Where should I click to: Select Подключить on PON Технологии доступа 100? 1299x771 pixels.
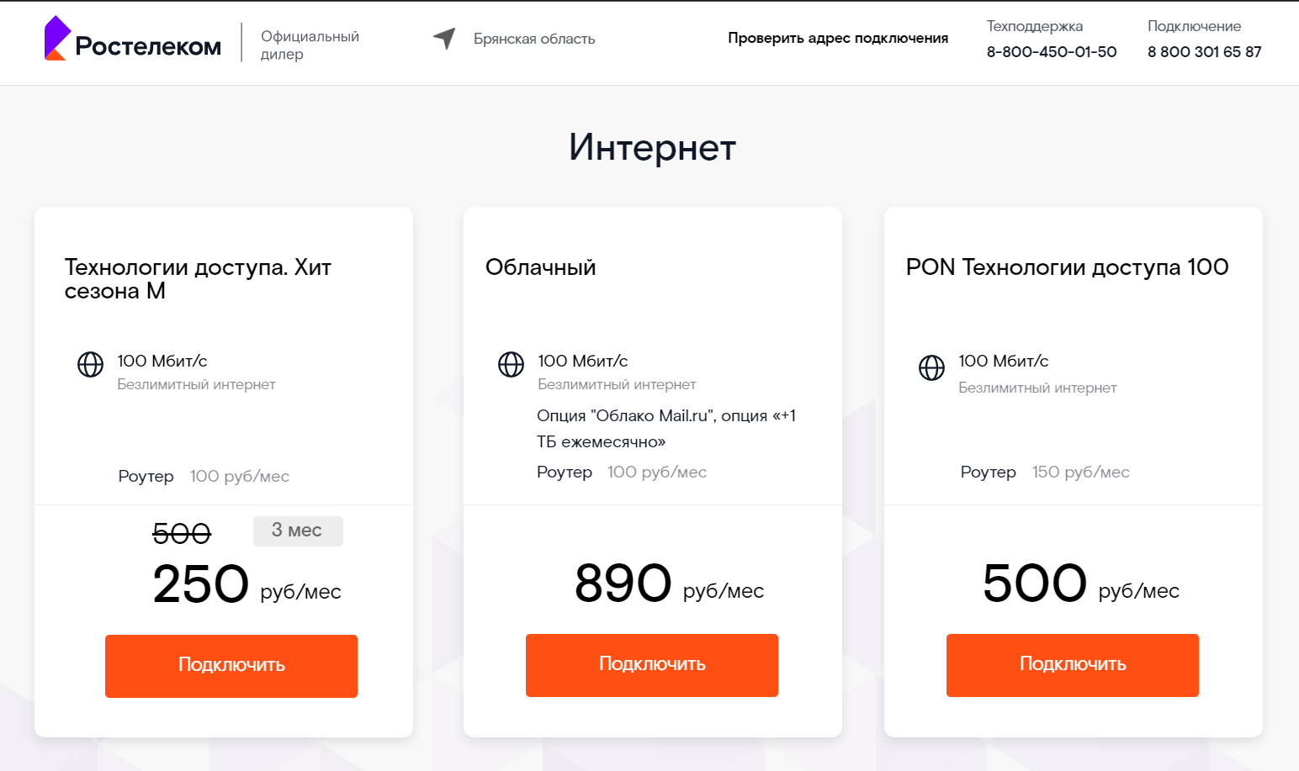point(1072,665)
